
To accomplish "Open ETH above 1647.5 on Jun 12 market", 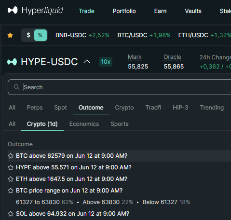I will tap(72, 179).
